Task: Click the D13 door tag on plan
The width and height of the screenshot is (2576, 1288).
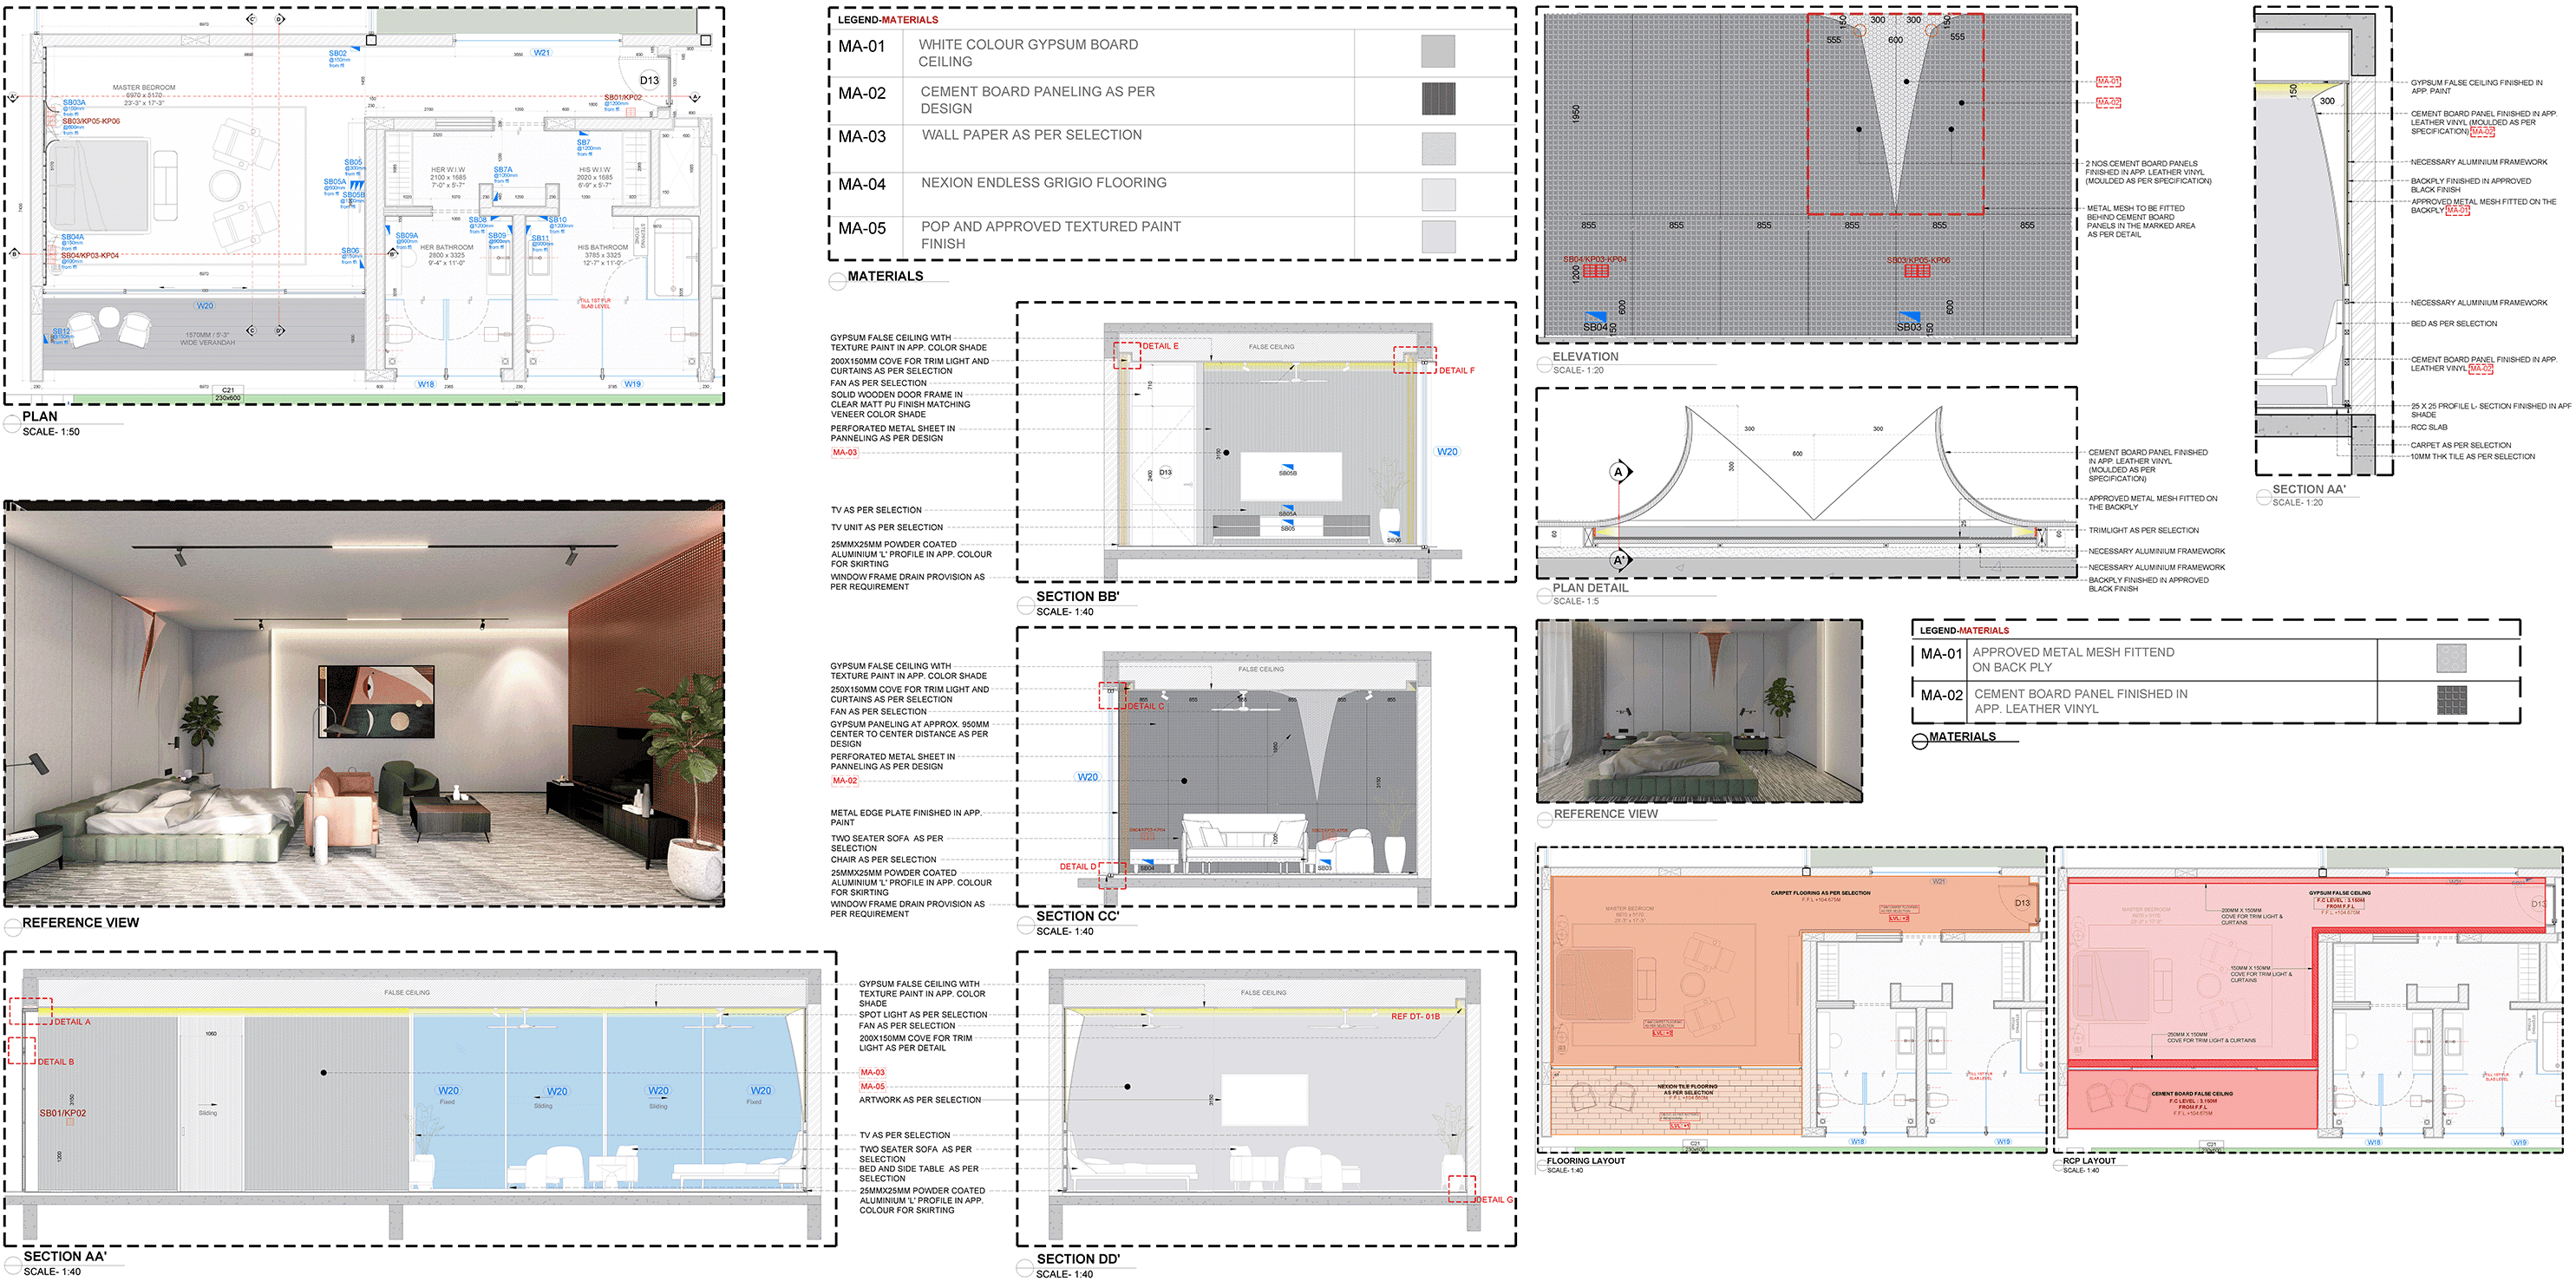Action: [x=649, y=80]
